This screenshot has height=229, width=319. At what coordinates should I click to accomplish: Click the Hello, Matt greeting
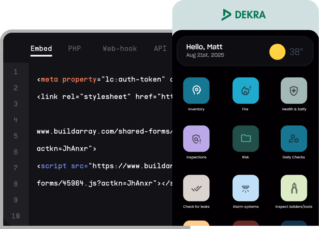tap(204, 47)
